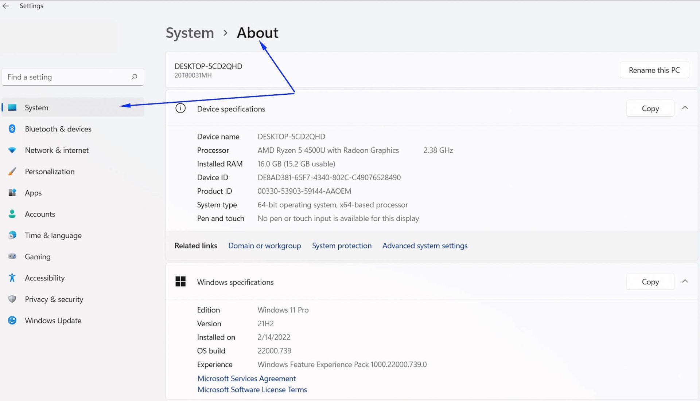Image resolution: width=700 pixels, height=401 pixels.
Task: Click the Personalization paintbrush icon
Action: click(x=12, y=171)
